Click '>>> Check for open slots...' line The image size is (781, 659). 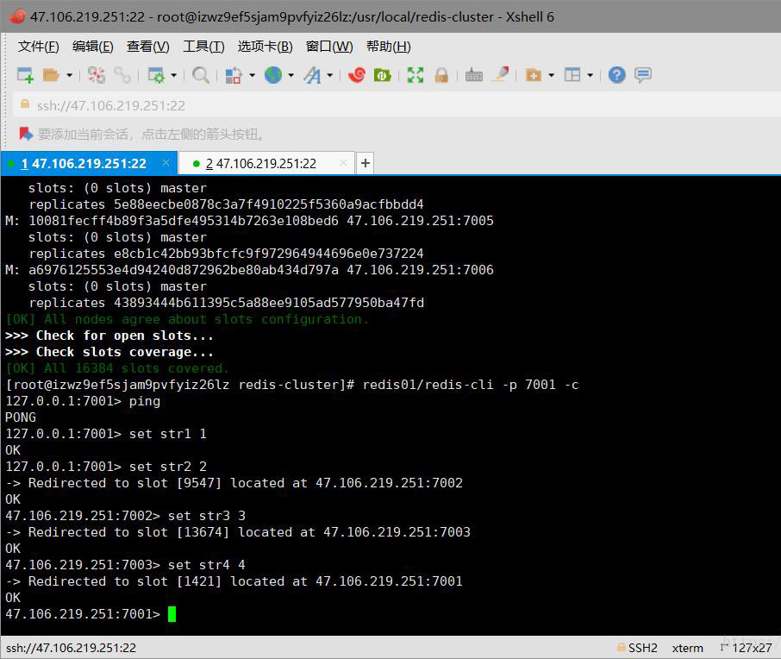click(109, 336)
